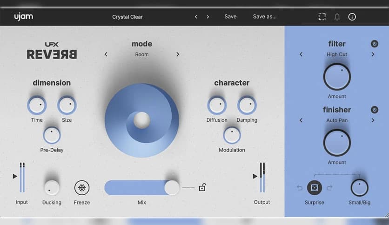The image size is (389, 225).
Task: Toggle the filter power button
Action: pyautogui.click(x=375, y=44)
